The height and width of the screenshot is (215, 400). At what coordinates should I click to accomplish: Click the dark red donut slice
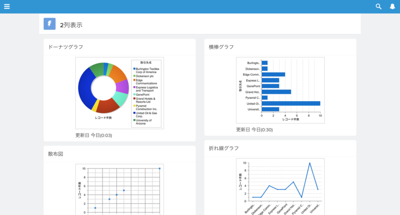point(108,106)
